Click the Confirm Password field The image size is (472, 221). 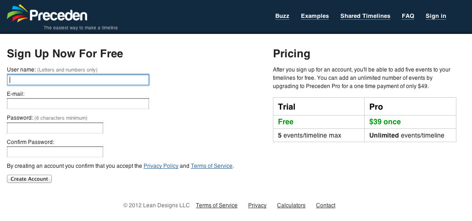[55, 152]
